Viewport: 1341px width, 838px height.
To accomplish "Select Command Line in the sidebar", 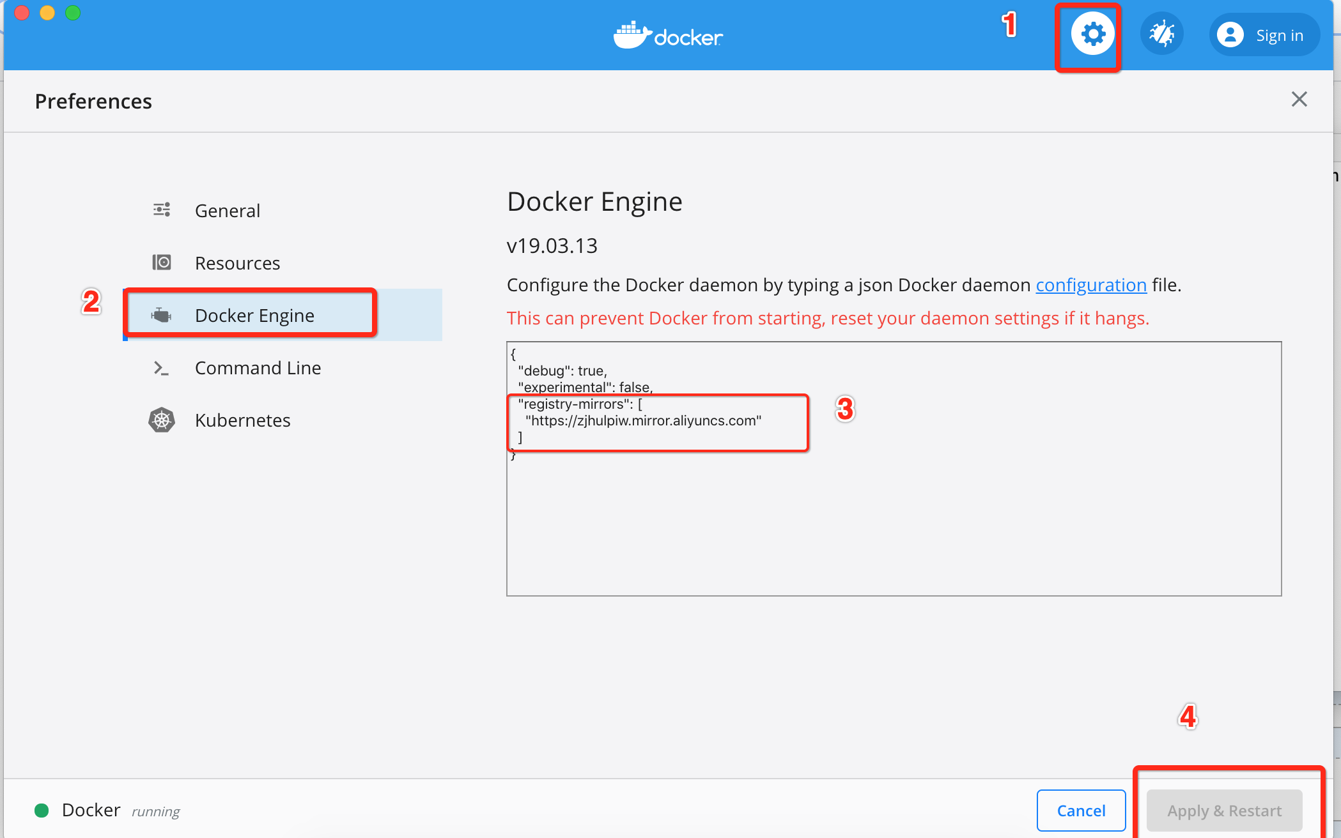I will 258,368.
